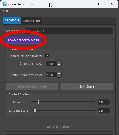Viewport: 119px width, 135px height.
Task: Click the Control Scaling group label
Action: [19, 94]
